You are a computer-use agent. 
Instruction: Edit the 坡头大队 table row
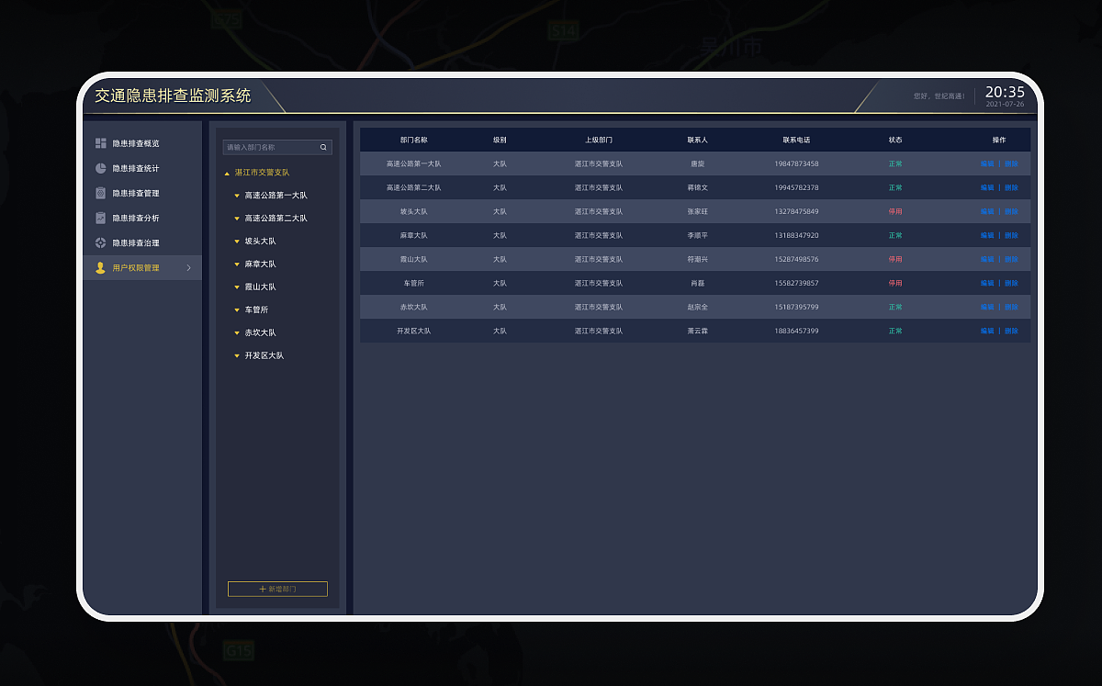(x=987, y=211)
